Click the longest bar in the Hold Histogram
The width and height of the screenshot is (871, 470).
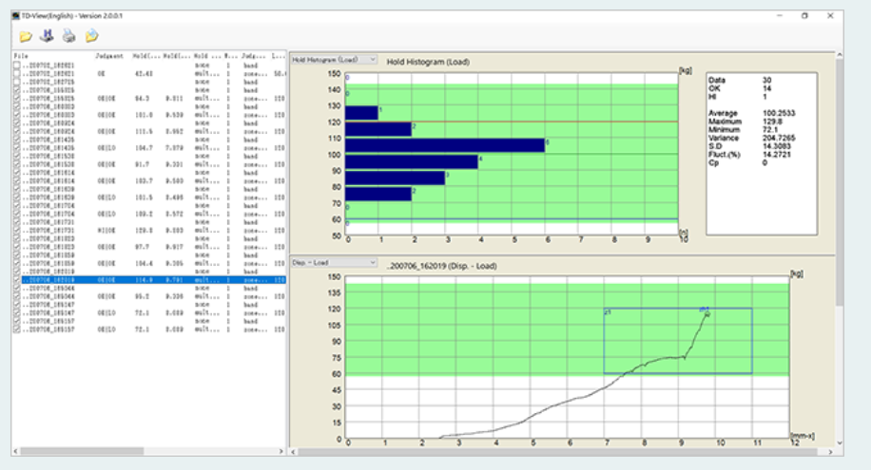pos(444,145)
